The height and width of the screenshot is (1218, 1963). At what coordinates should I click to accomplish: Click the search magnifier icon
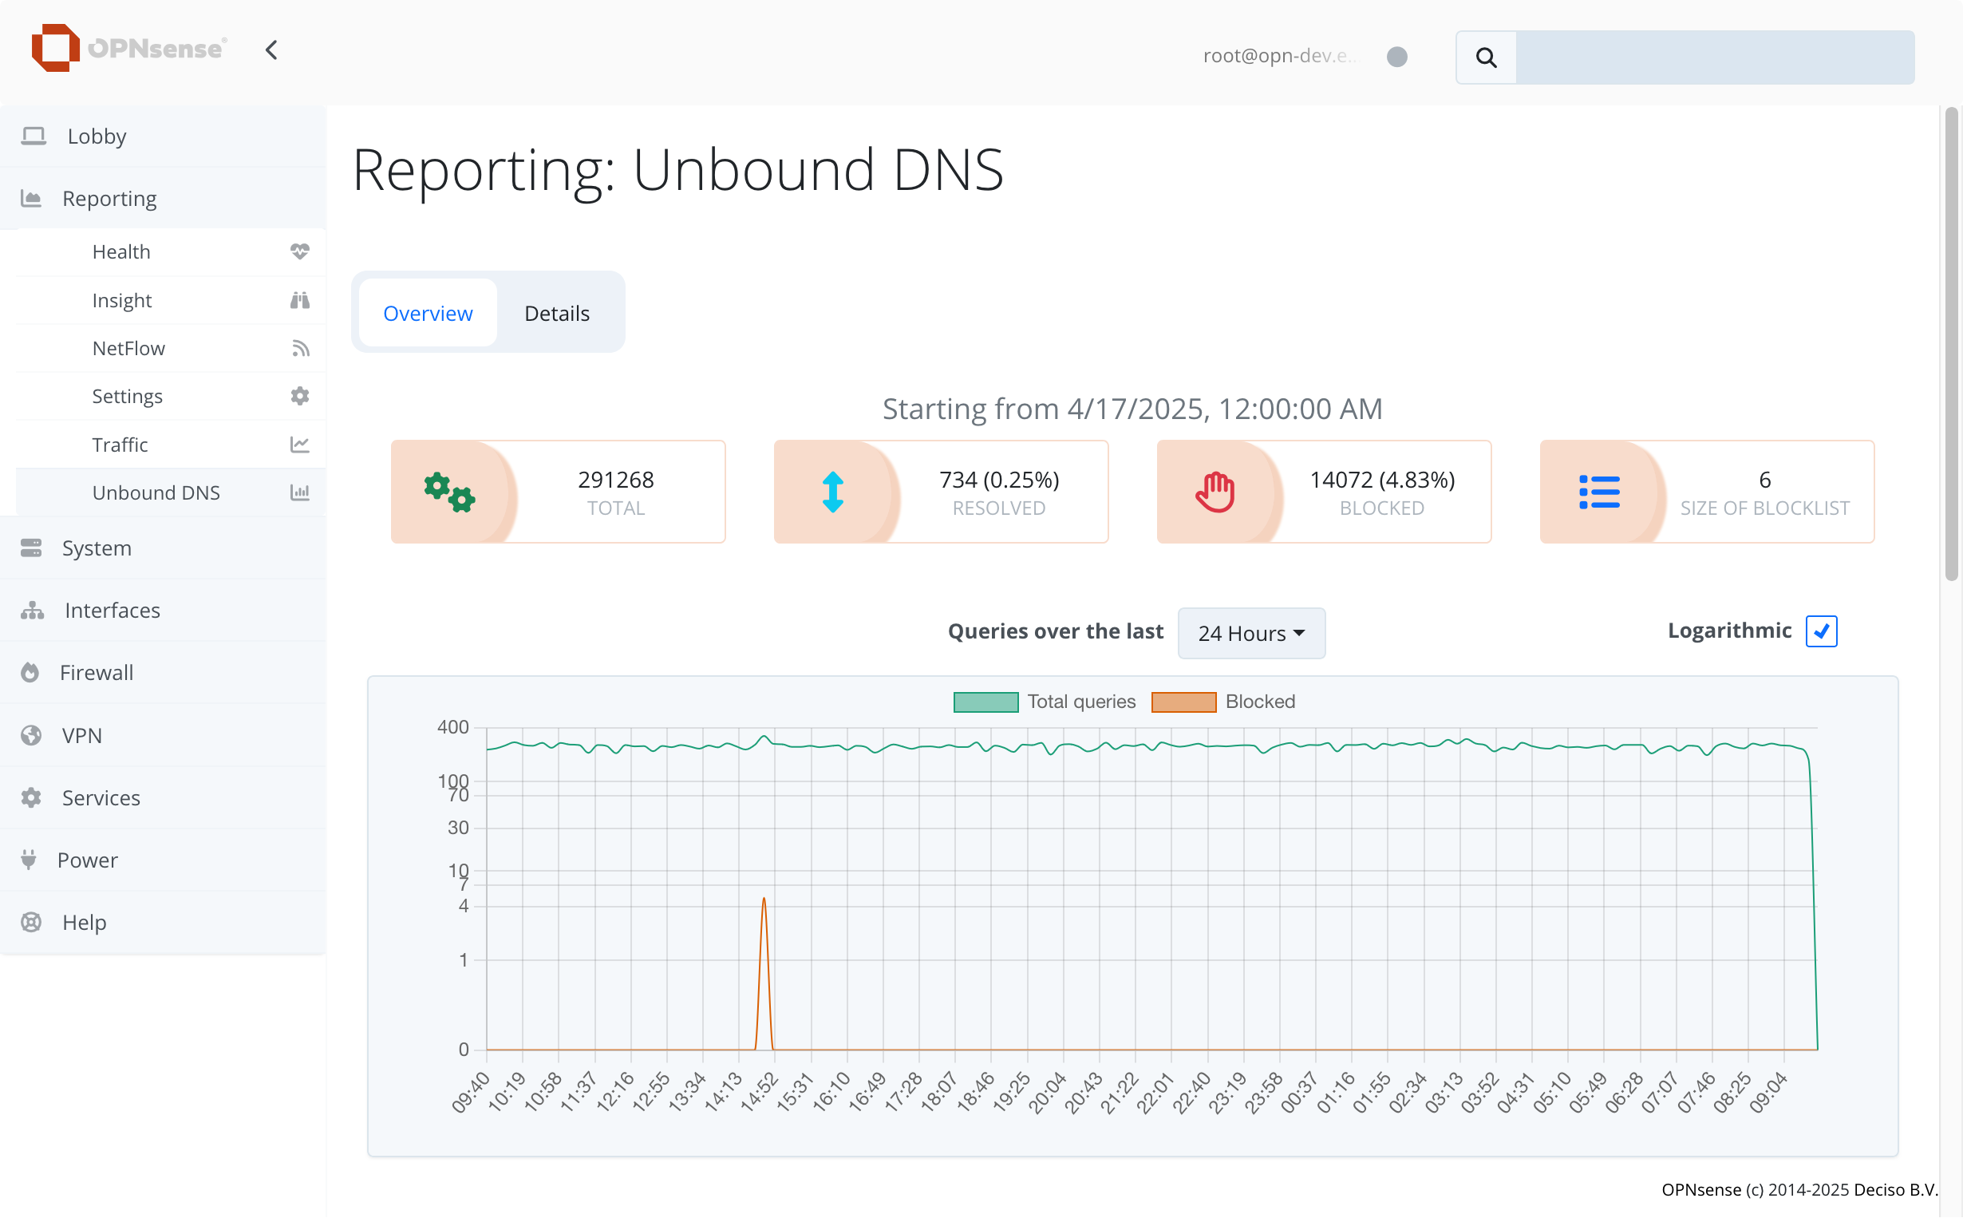tap(1487, 57)
